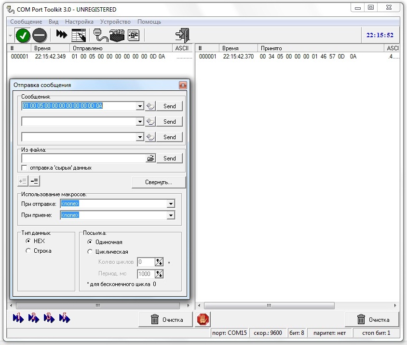Expand the second message field dropdown arrow

point(140,121)
